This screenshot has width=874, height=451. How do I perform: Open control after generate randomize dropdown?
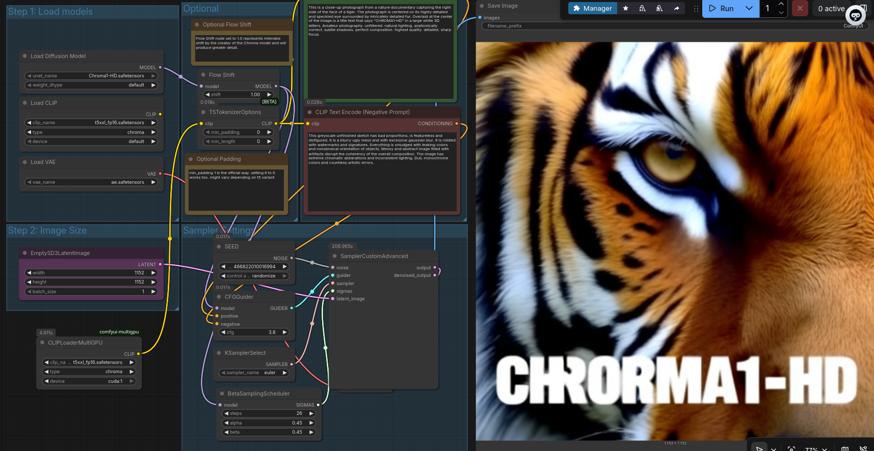point(254,276)
